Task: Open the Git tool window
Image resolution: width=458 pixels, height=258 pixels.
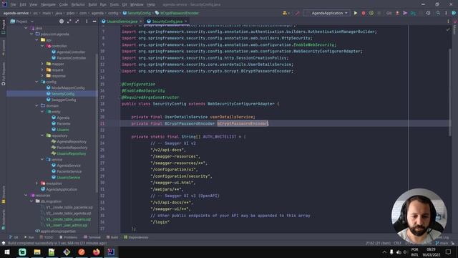Action: point(14,237)
